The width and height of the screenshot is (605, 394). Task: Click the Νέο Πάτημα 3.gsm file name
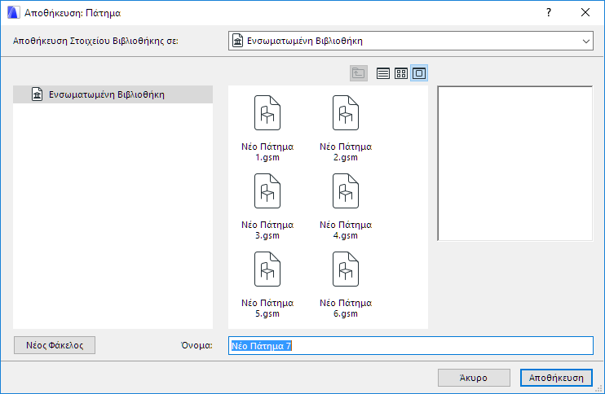[267, 230]
